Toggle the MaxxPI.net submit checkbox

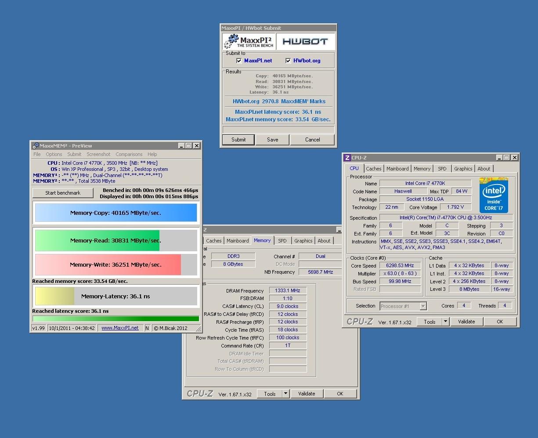[x=239, y=61]
